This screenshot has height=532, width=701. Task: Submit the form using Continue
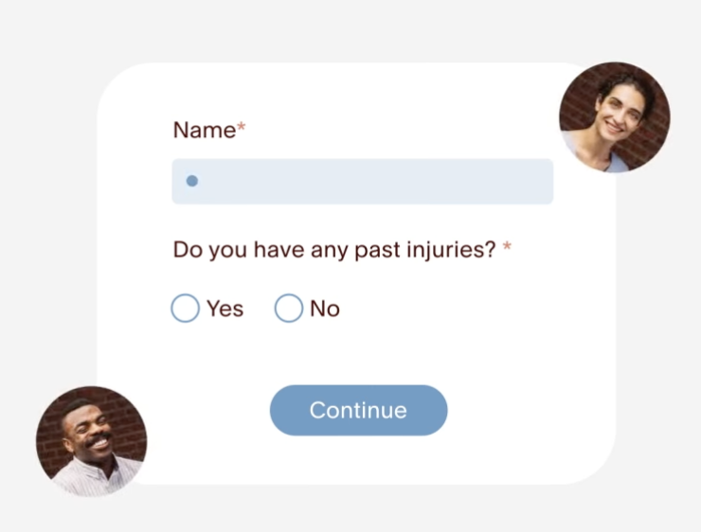tap(358, 410)
